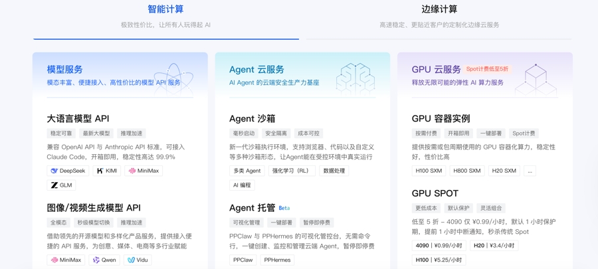Click the H100 SXM GPU chip
This screenshot has width=598, height=269.
coord(429,171)
